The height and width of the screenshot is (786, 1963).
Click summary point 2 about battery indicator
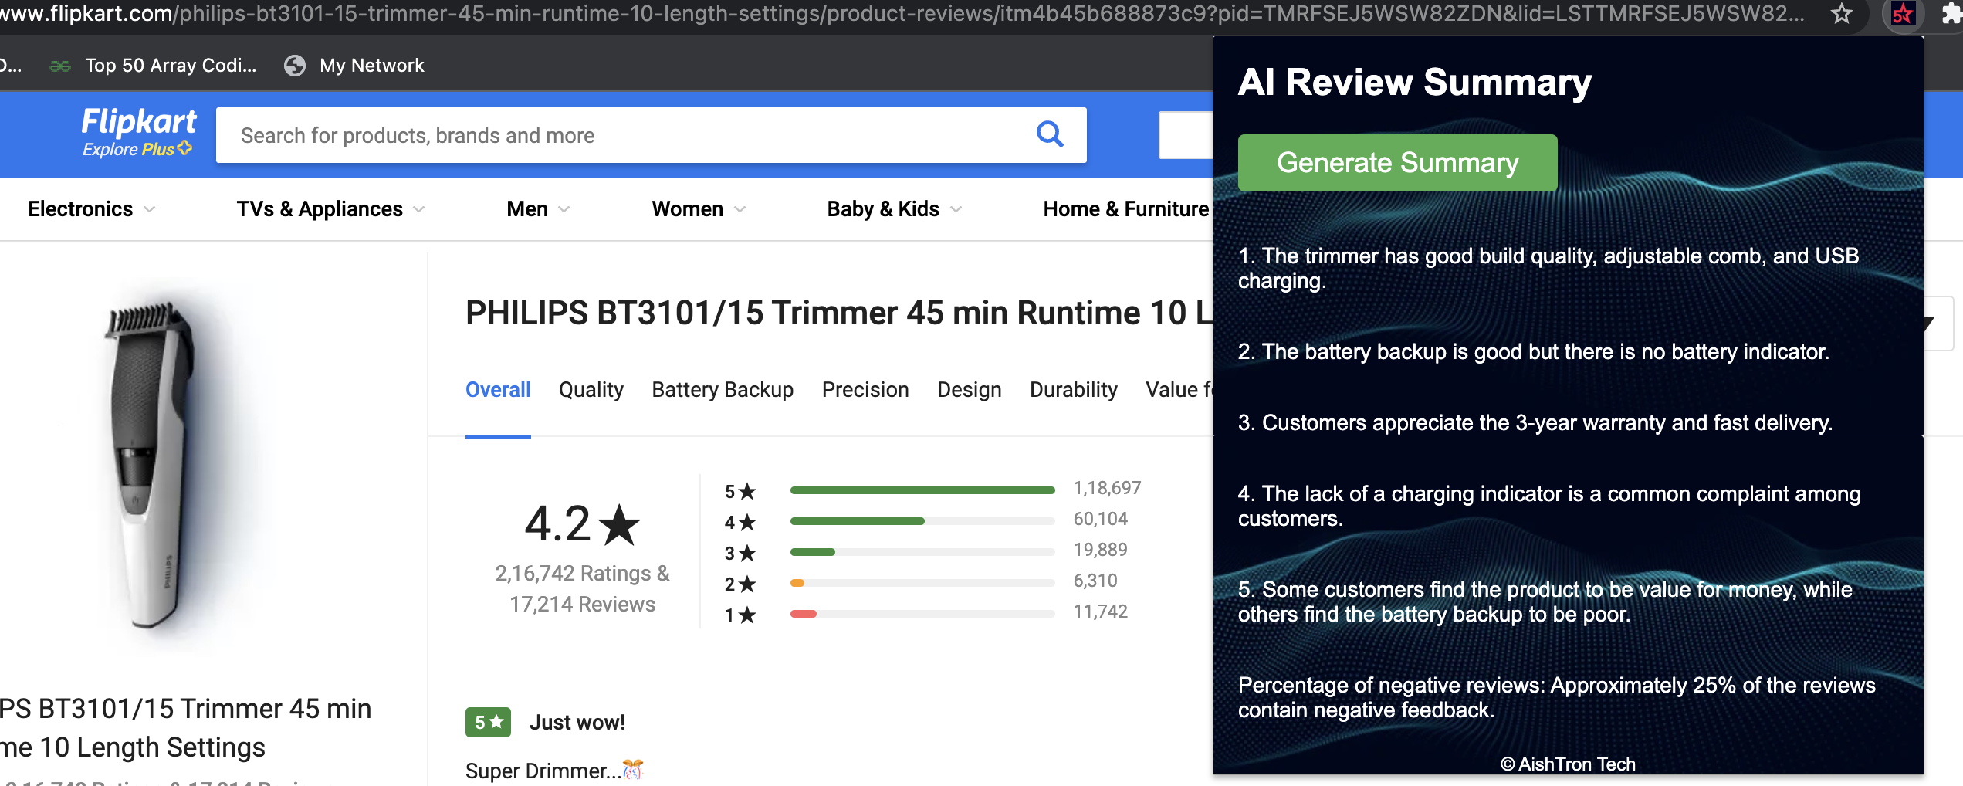[x=1534, y=352]
